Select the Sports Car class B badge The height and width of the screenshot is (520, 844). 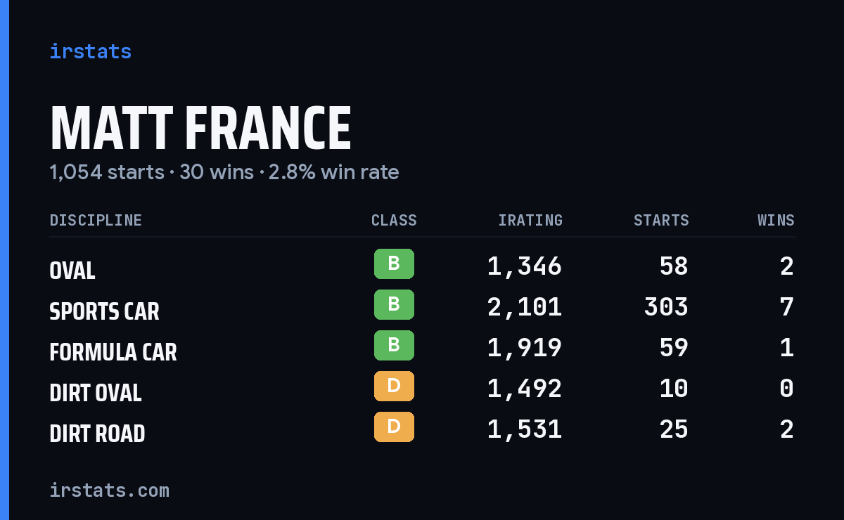(x=394, y=305)
